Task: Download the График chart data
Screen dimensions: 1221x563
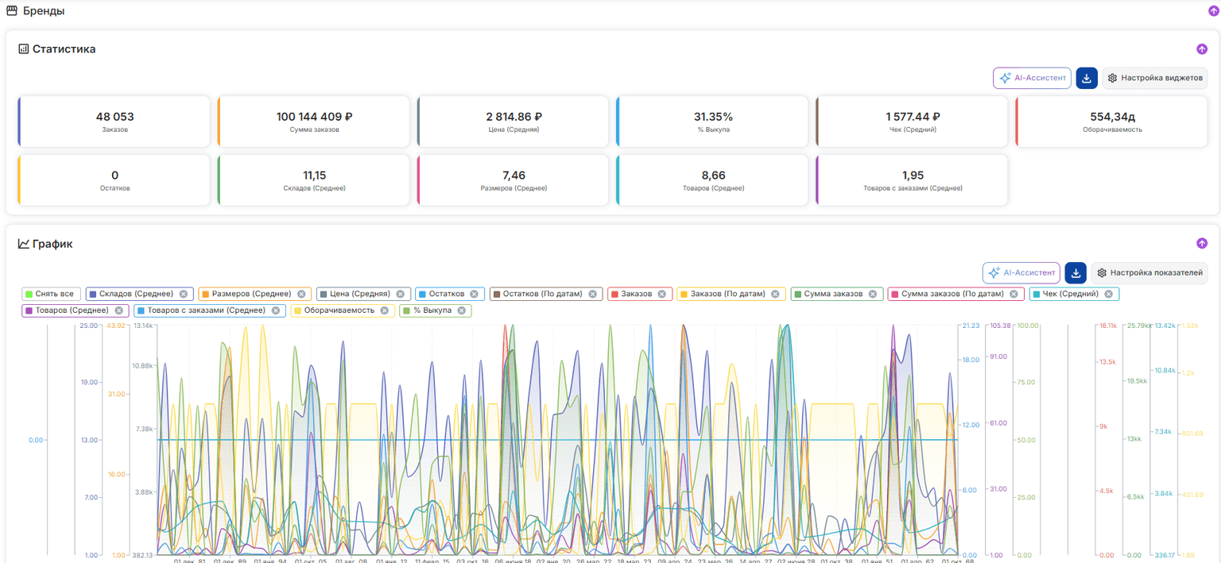Action: 1076,273
